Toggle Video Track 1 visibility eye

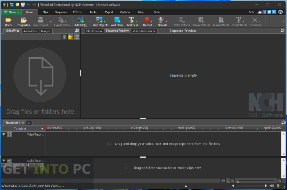(x=9, y=134)
